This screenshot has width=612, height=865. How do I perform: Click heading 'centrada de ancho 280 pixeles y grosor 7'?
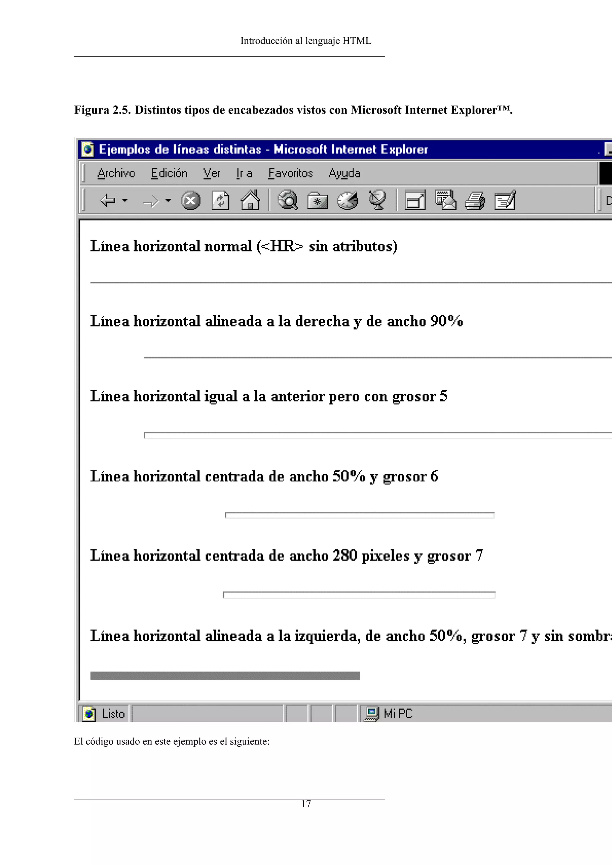[x=286, y=556]
